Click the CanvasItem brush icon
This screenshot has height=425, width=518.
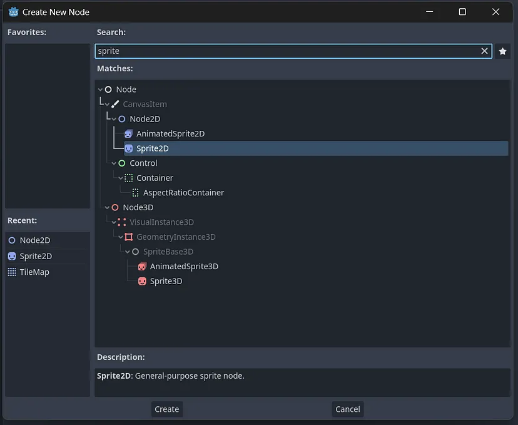[x=115, y=104]
